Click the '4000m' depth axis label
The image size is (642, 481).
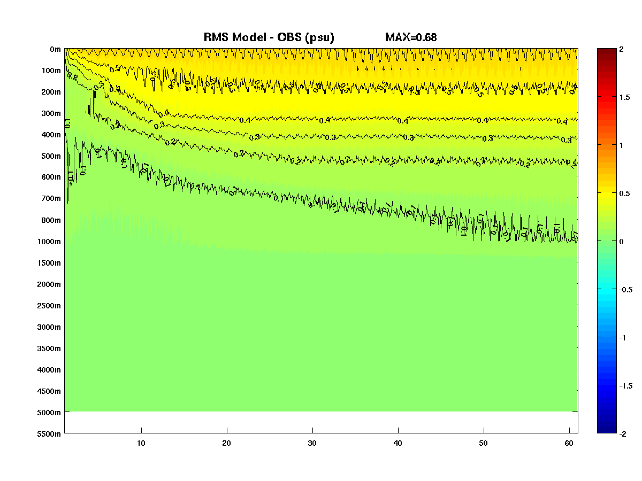(49, 370)
